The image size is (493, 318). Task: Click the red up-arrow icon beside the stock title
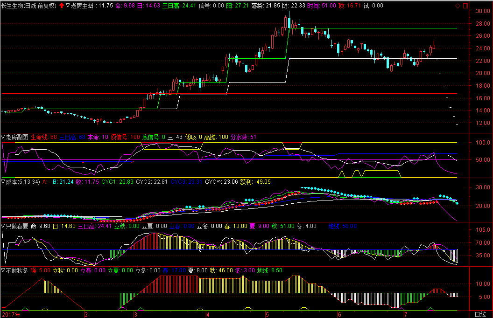click(62, 6)
